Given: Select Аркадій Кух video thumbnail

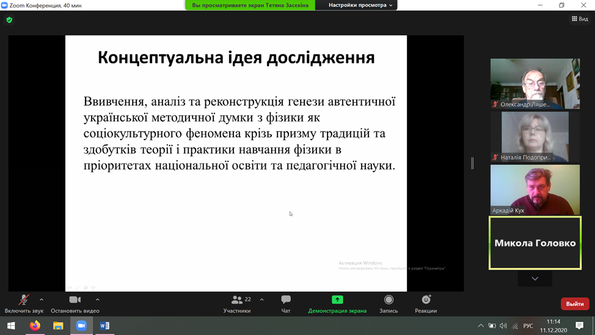Looking at the screenshot, I should pyautogui.click(x=535, y=190).
